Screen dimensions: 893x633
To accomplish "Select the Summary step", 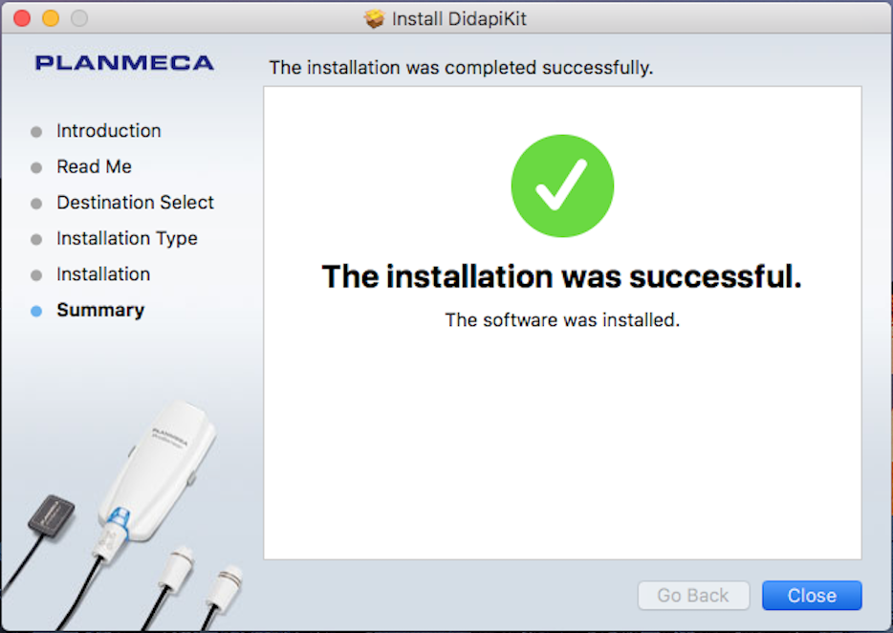I will [99, 310].
